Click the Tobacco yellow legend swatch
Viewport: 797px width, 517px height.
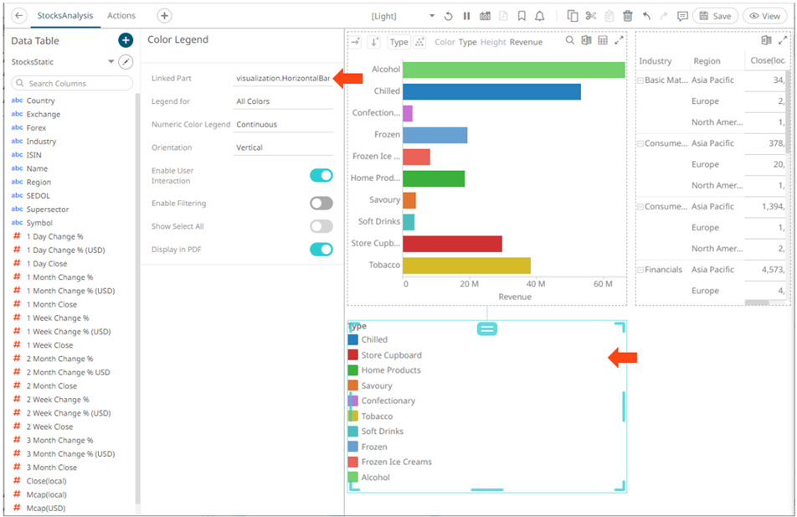click(353, 416)
